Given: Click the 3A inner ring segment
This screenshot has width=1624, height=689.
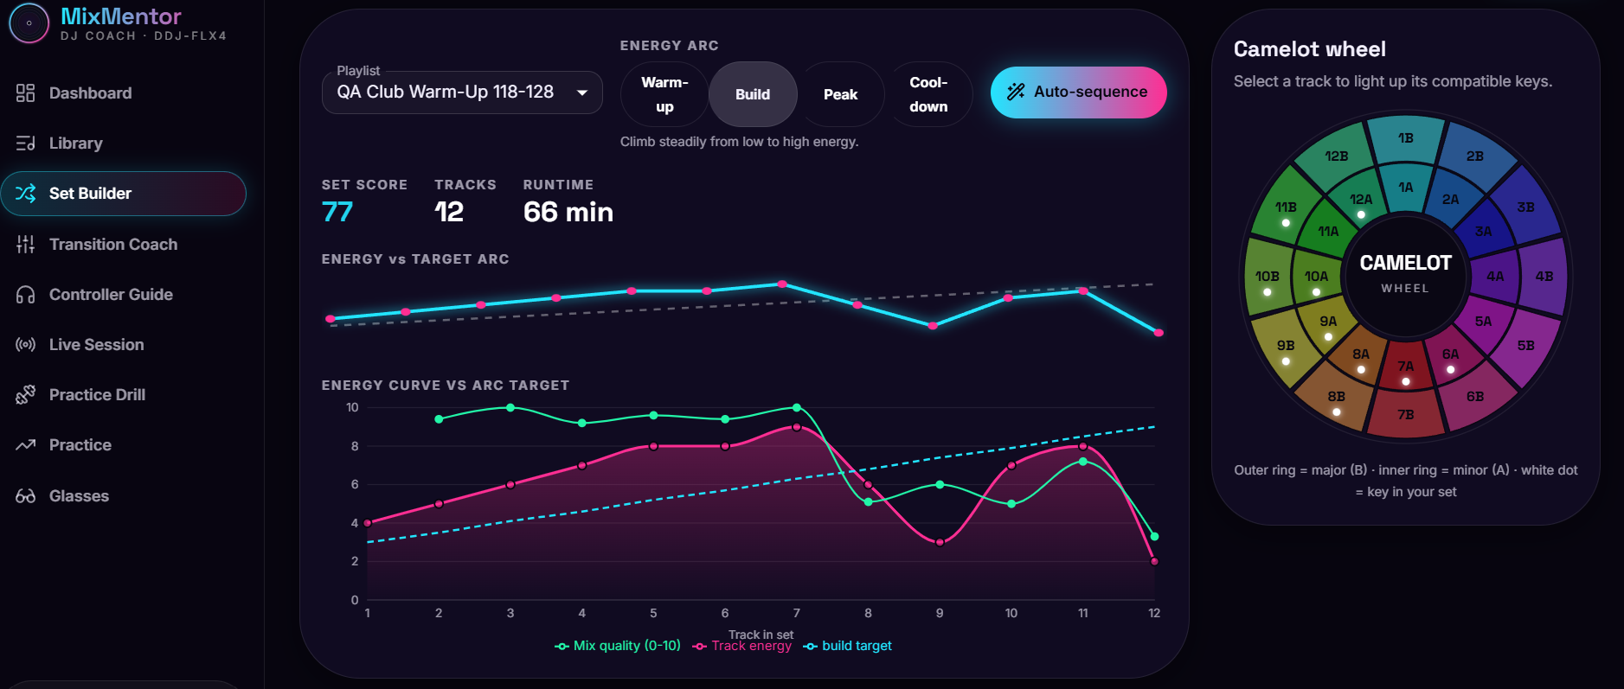Looking at the screenshot, I should coord(1484,232).
